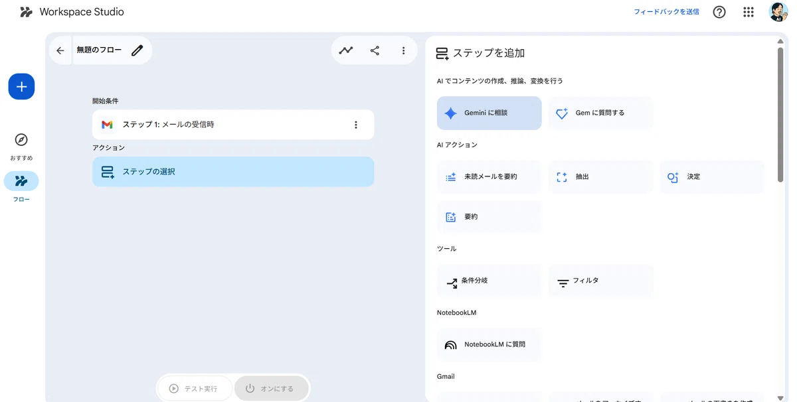Click the share flow icon

(375, 50)
